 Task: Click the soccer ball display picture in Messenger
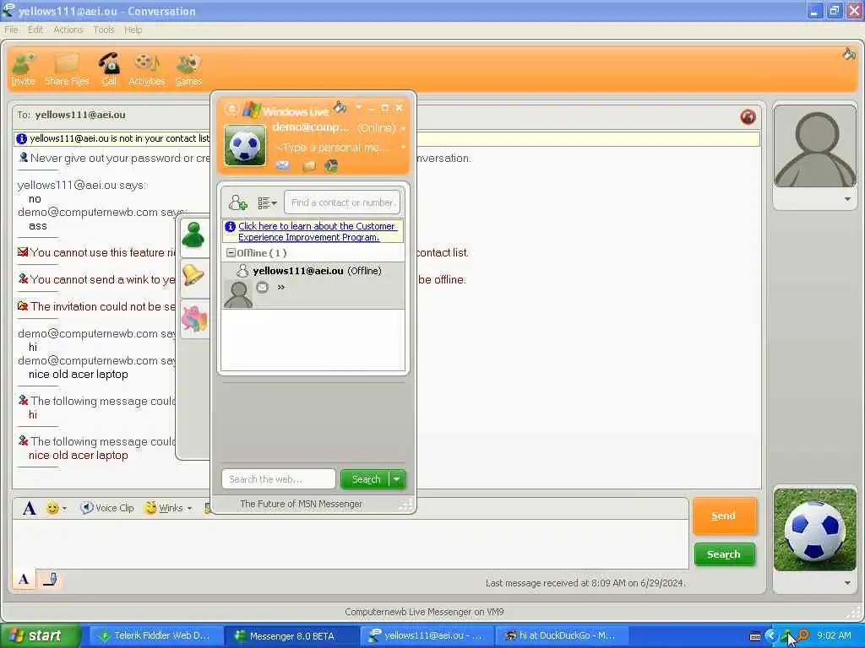click(245, 145)
